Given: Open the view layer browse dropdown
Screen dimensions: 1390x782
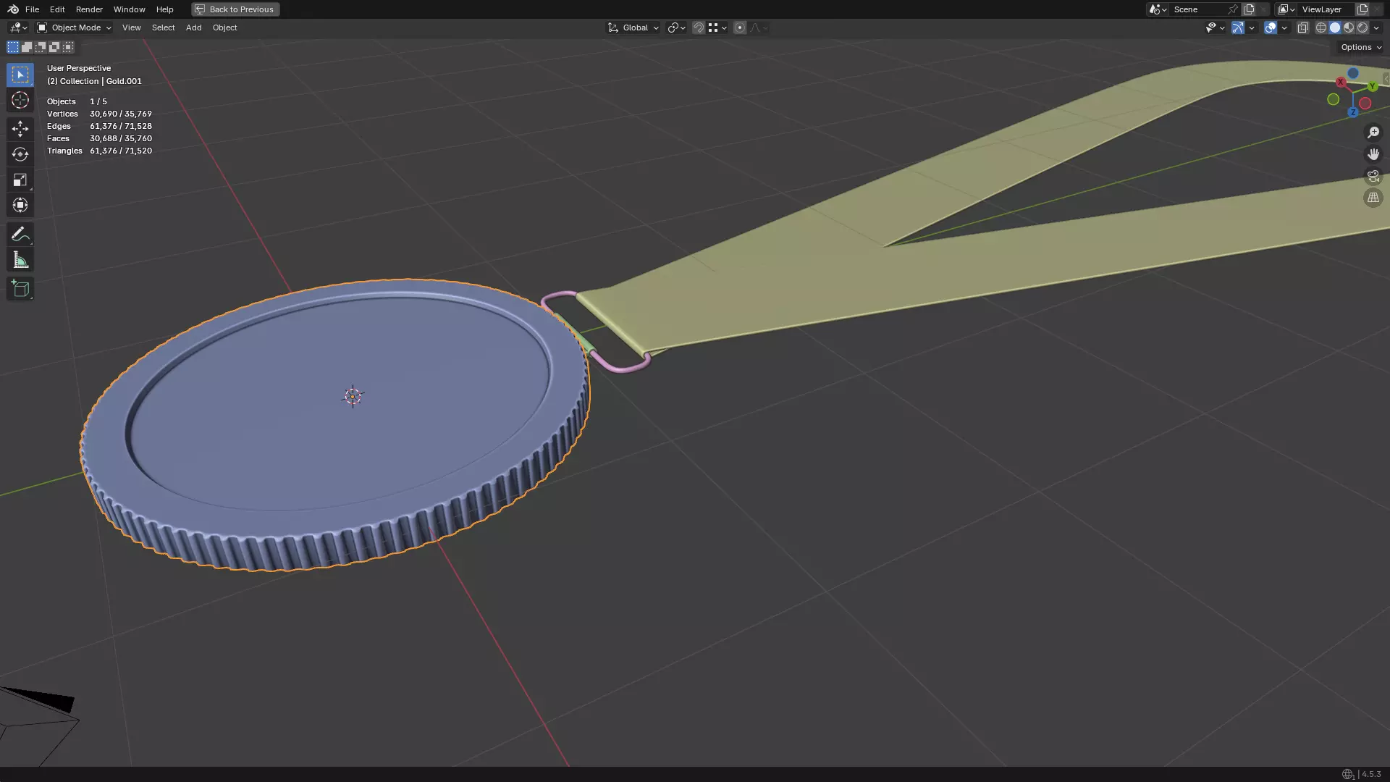Looking at the screenshot, I should (x=1286, y=9).
